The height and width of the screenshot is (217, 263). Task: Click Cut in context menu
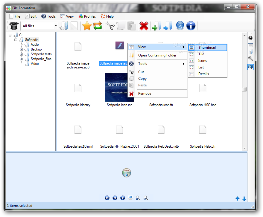pyautogui.click(x=158, y=72)
